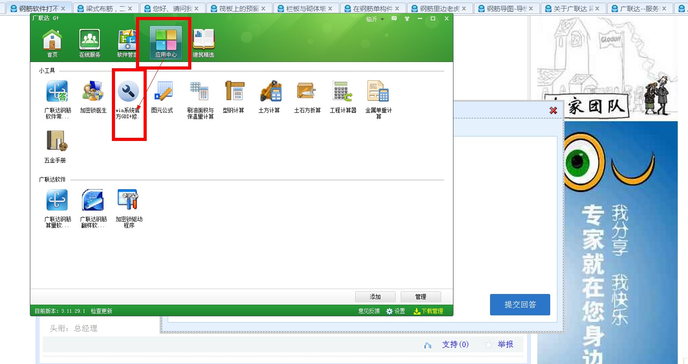Viewport: 688px width, 364px height.
Task: Open 加密锁医生 tool
Action: [x=93, y=97]
